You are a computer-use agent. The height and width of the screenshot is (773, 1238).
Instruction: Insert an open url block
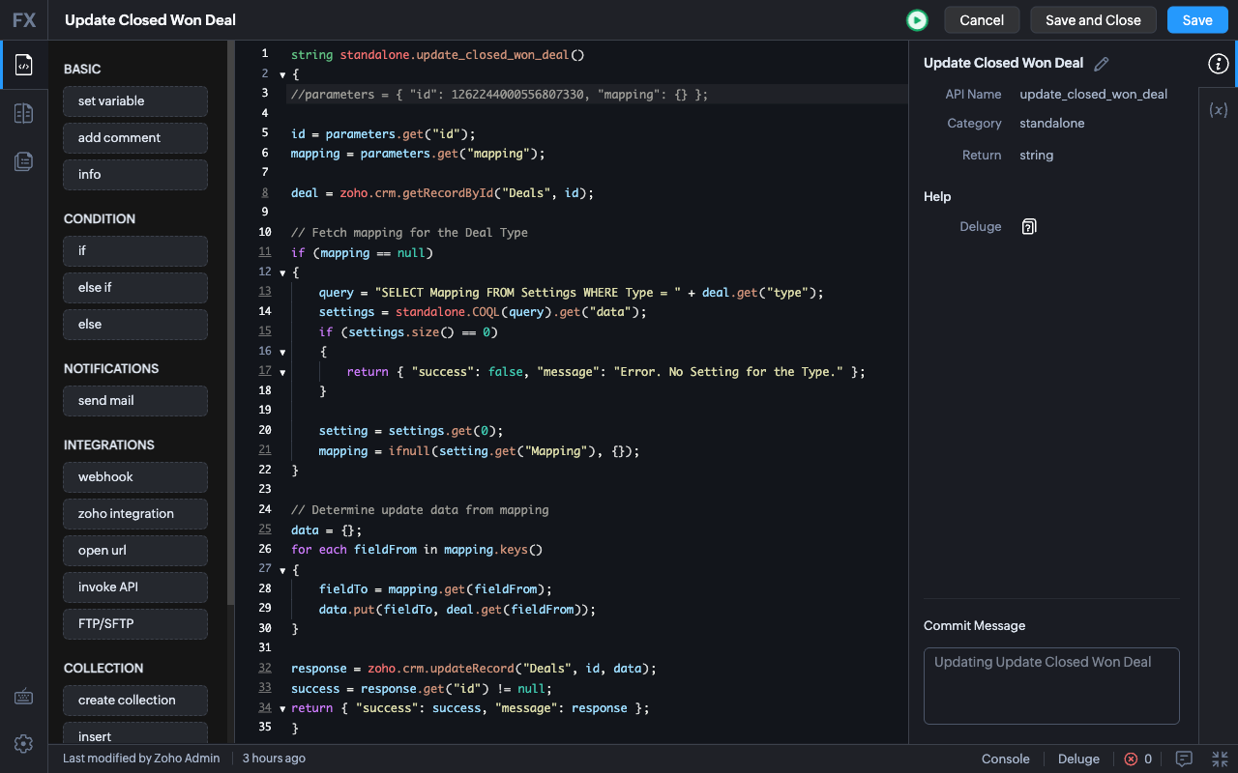pos(135,551)
